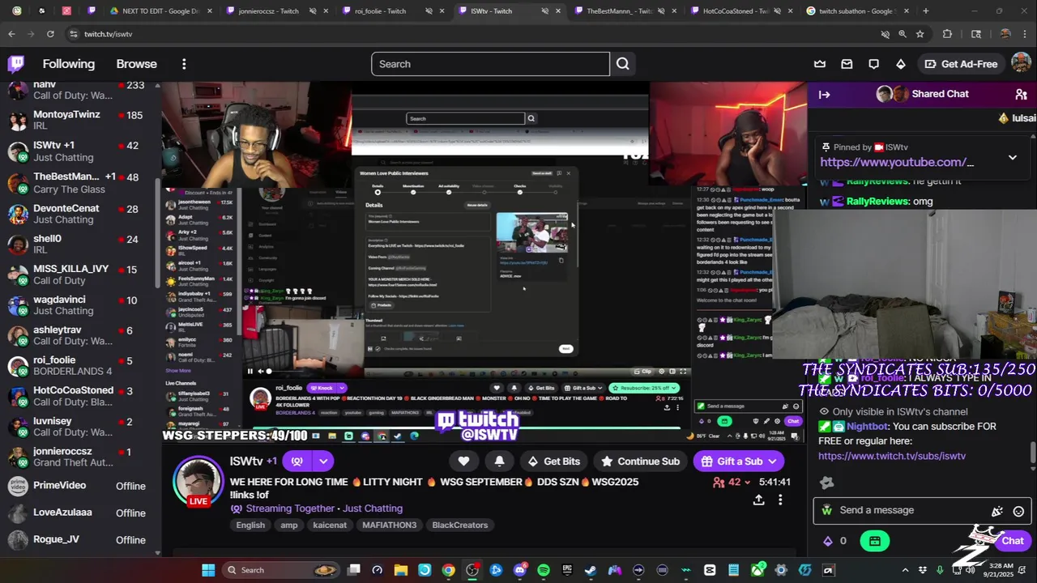Image resolution: width=1037 pixels, height=583 pixels.
Task: Share the stream with the share icon
Action: coord(758,500)
